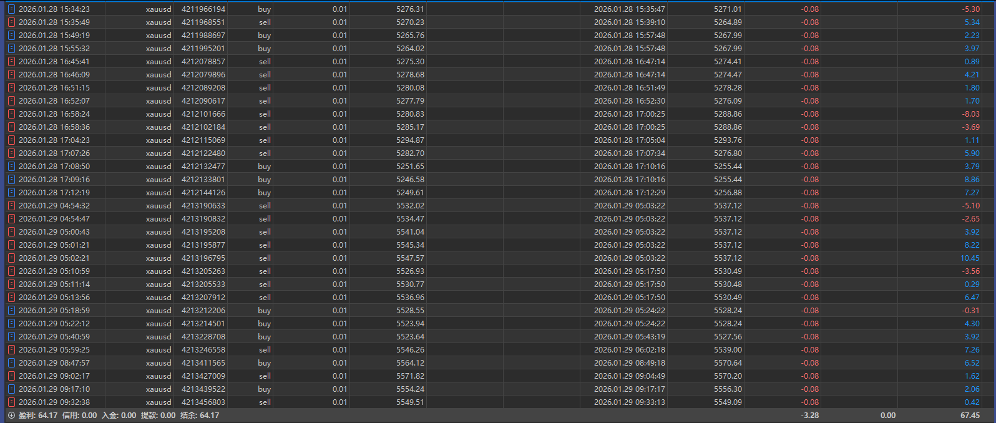
Task: Click the row icon for ticket 4212132477
Action: [x=11, y=167]
